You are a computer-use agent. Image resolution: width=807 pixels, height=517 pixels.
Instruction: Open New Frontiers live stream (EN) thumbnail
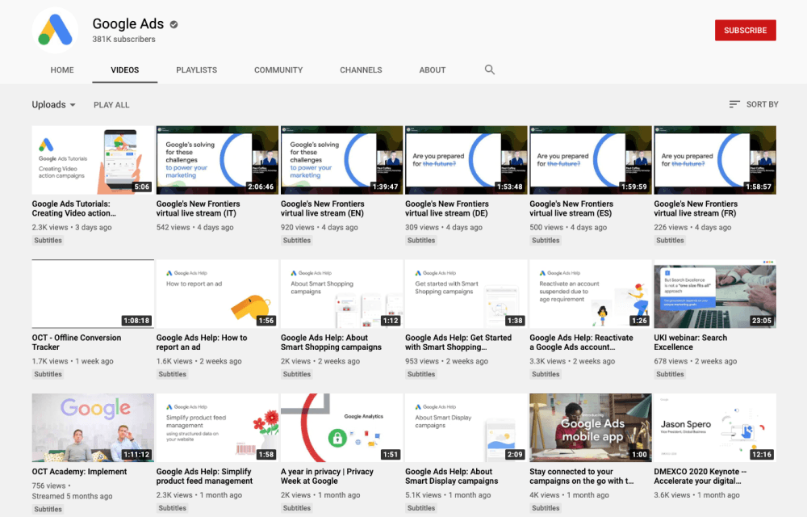click(341, 160)
